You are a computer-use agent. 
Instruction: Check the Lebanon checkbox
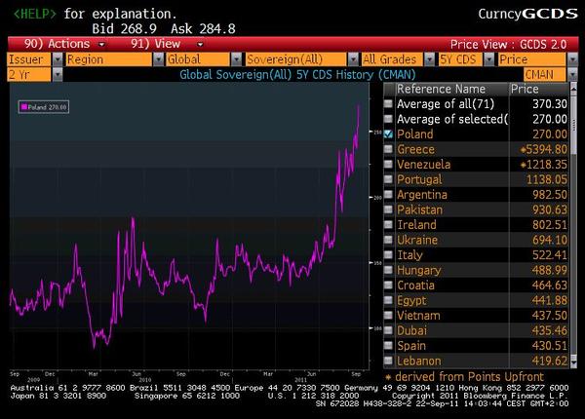[388, 361]
